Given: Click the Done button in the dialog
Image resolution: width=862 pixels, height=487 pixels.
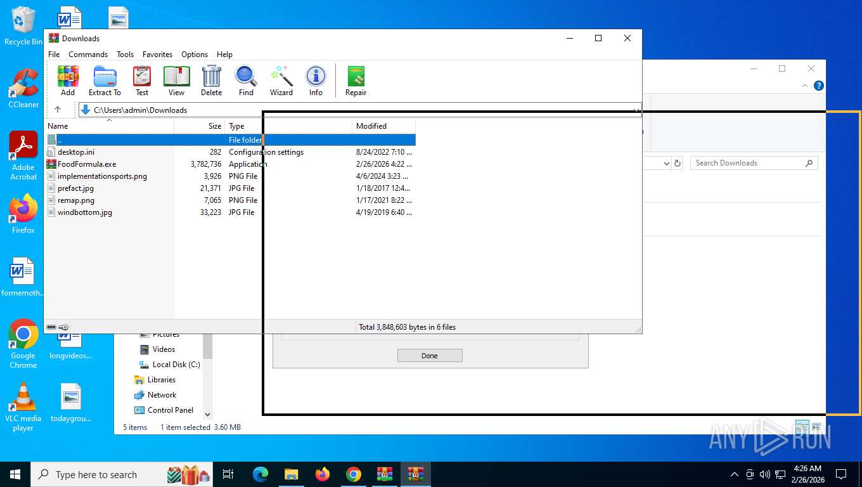Looking at the screenshot, I should (430, 356).
